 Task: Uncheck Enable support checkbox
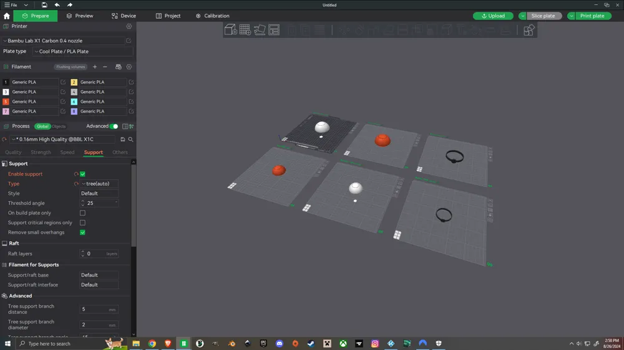82,174
